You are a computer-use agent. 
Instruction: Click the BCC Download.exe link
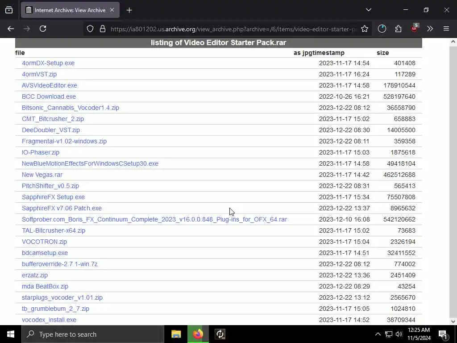point(49,96)
